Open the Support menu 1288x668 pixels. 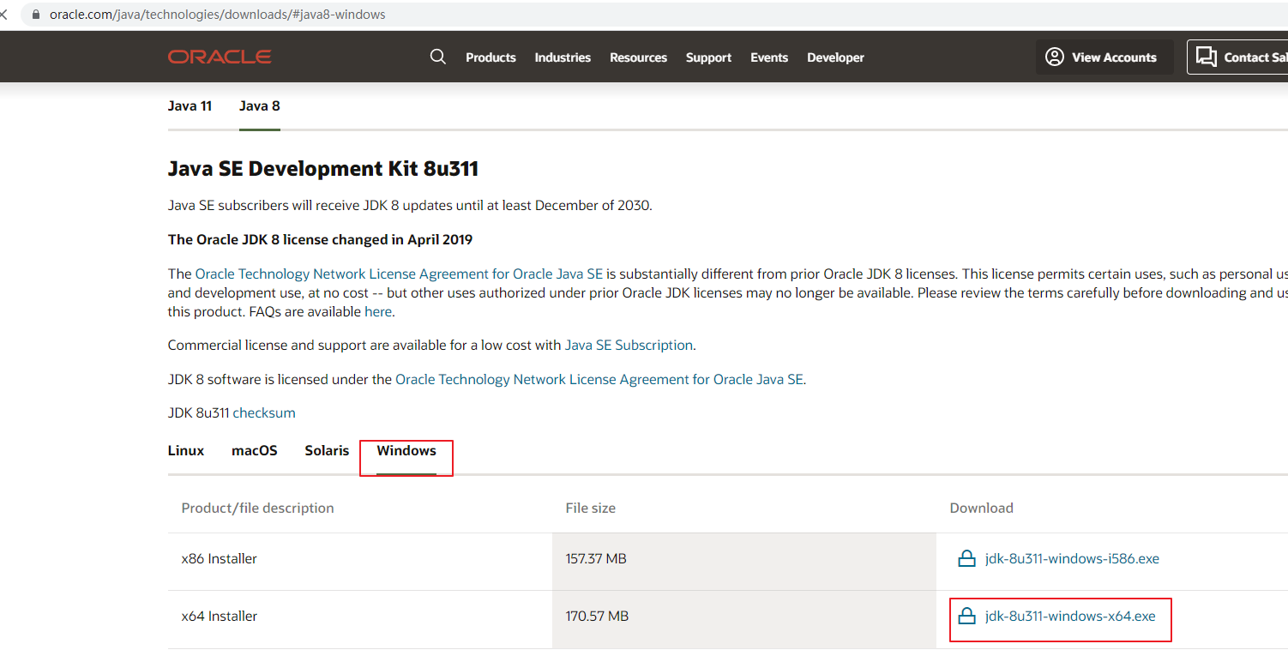tap(708, 57)
